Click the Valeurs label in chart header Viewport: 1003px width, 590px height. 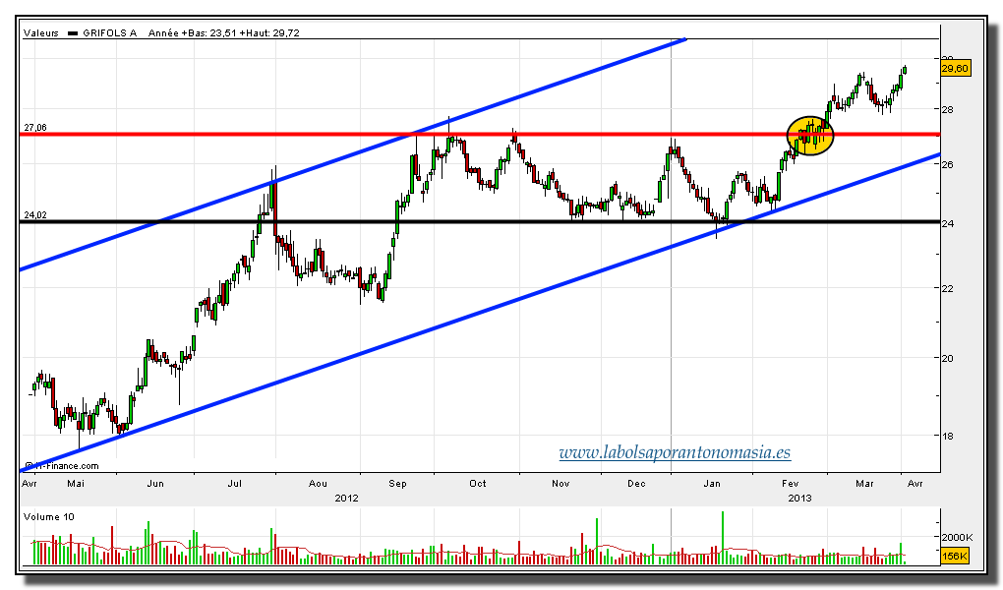pos(41,32)
